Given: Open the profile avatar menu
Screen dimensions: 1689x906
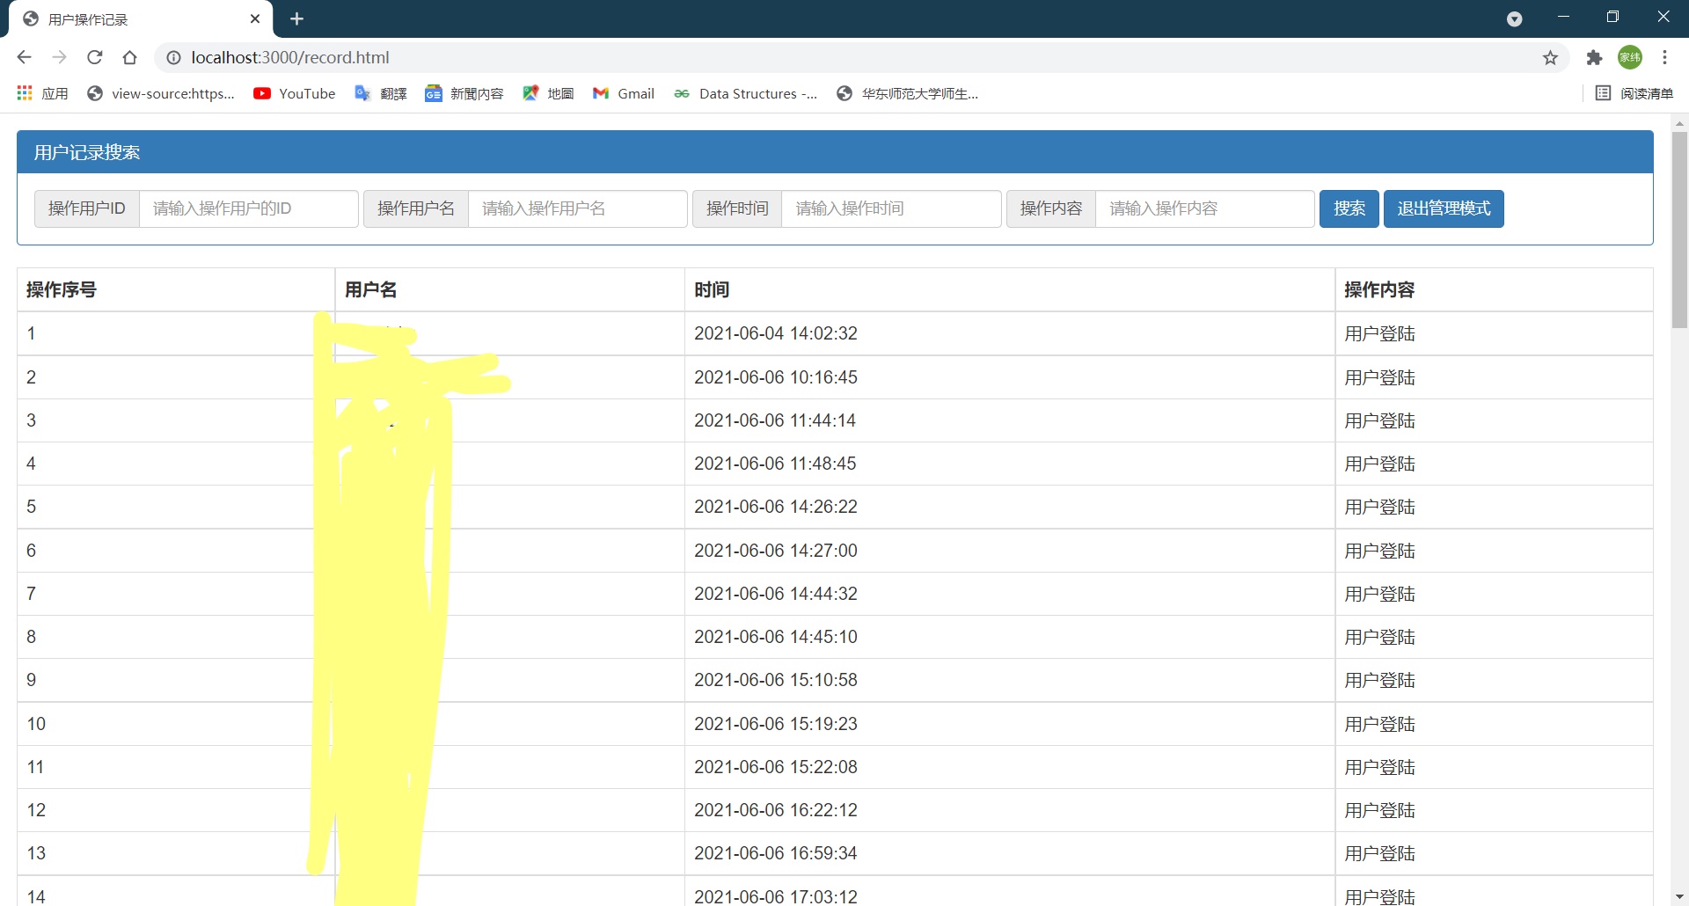Looking at the screenshot, I should 1630,57.
